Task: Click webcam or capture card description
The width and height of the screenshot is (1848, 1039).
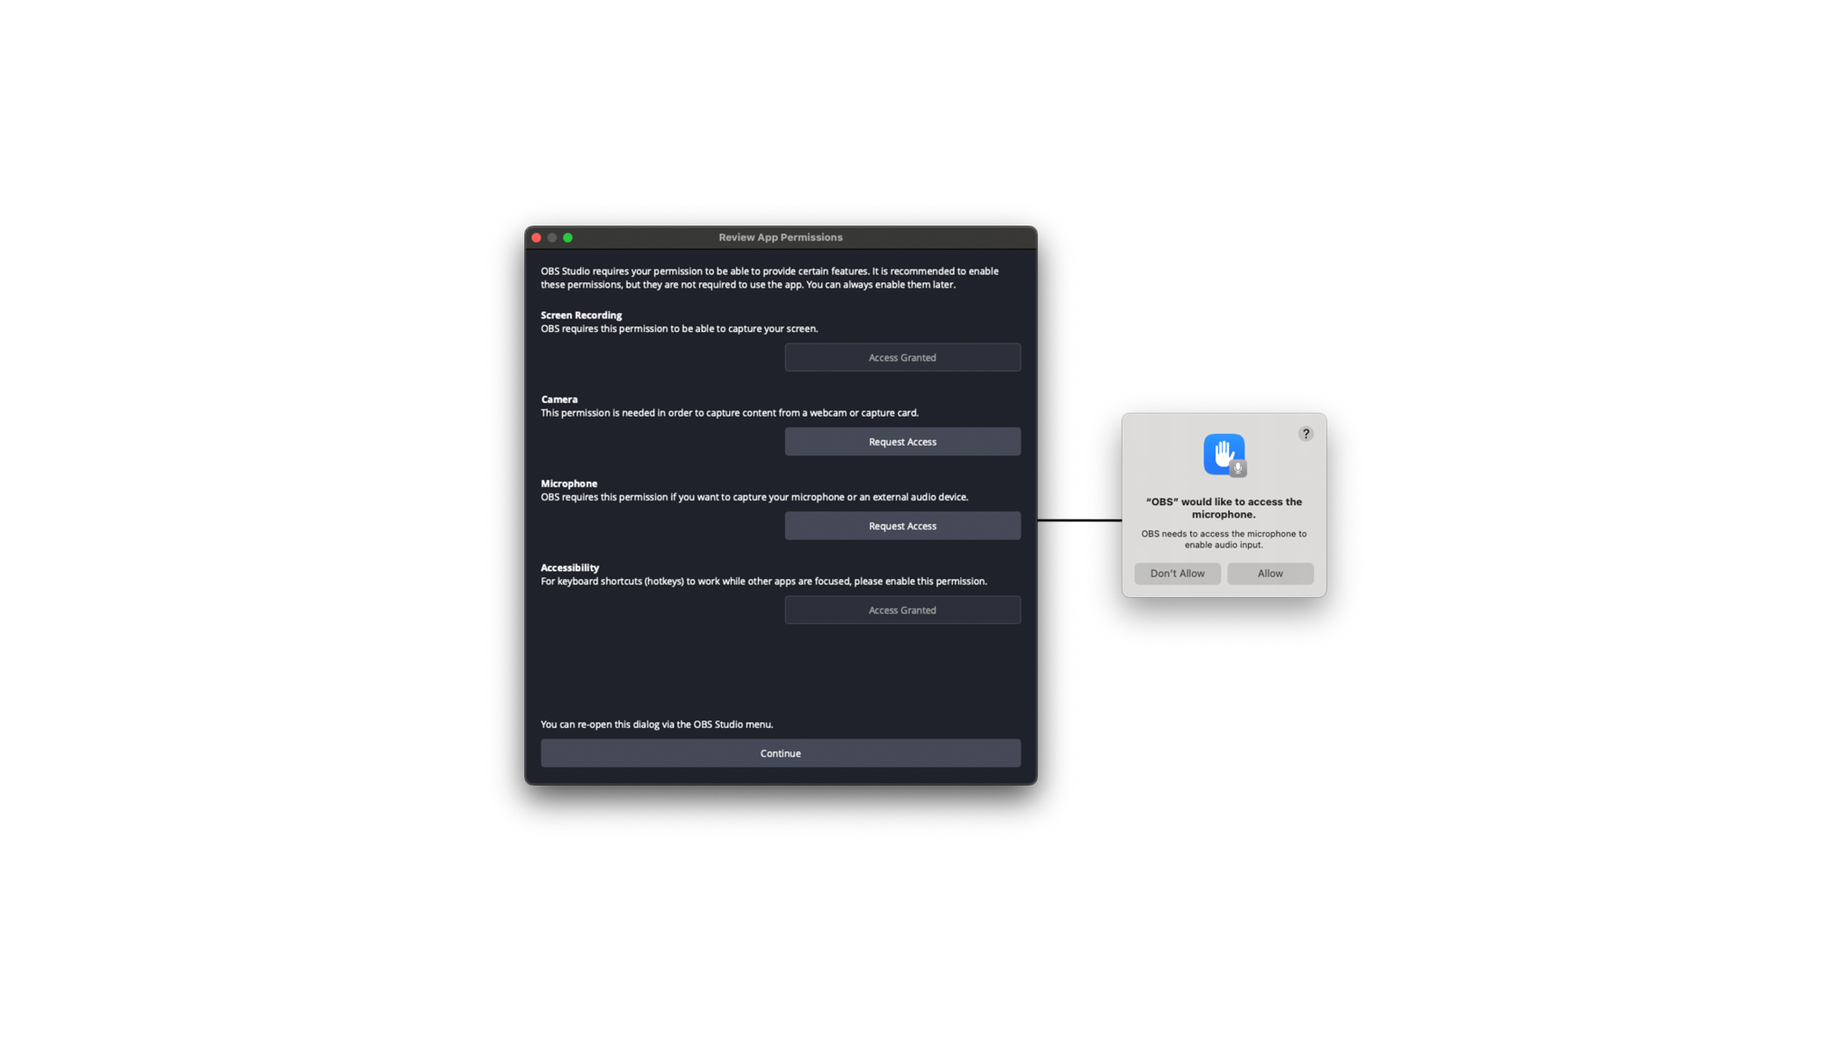Action: click(x=729, y=412)
